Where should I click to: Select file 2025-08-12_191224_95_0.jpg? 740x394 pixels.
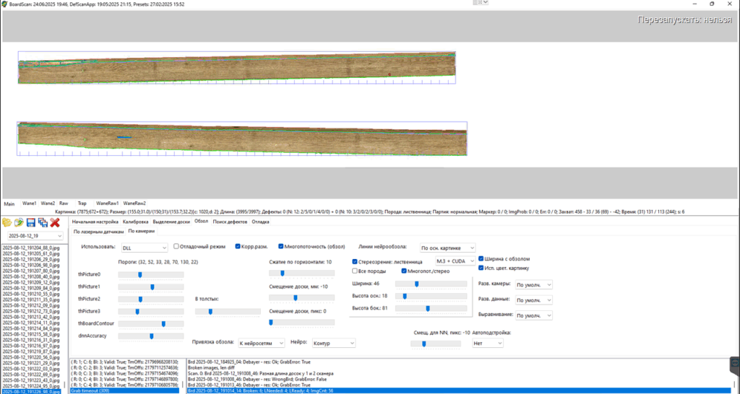pyautogui.click(x=31, y=385)
